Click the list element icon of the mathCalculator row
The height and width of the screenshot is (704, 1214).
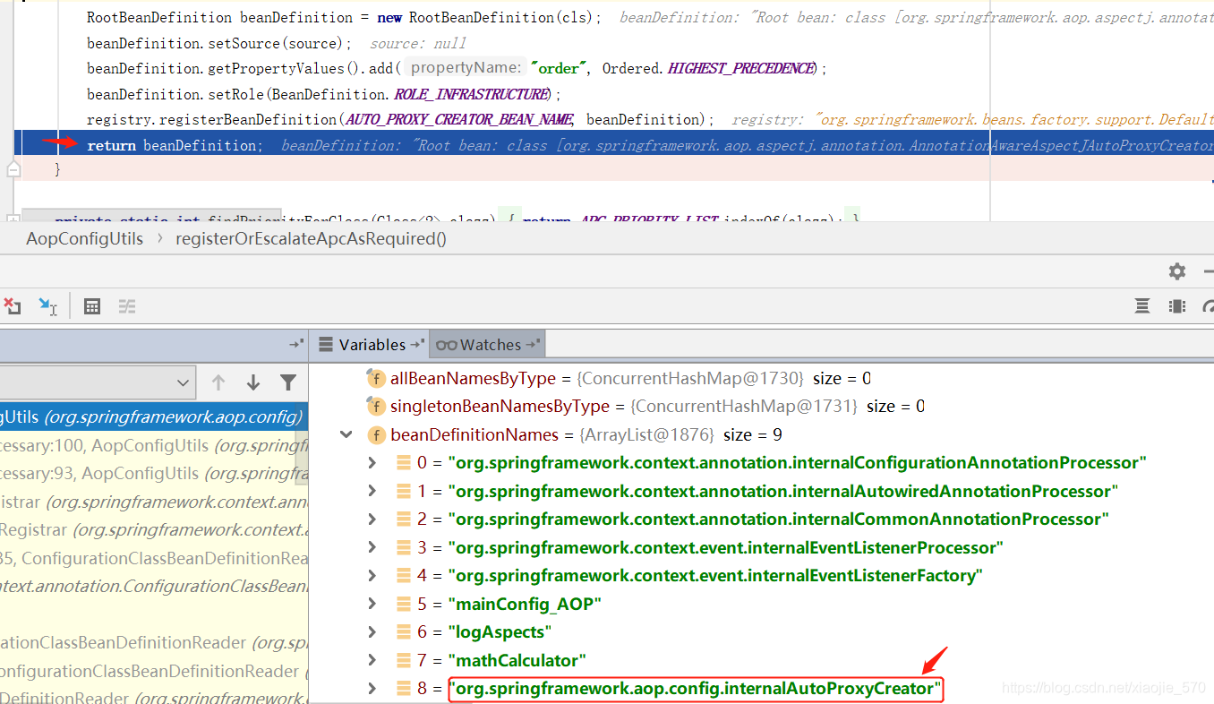click(x=404, y=660)
